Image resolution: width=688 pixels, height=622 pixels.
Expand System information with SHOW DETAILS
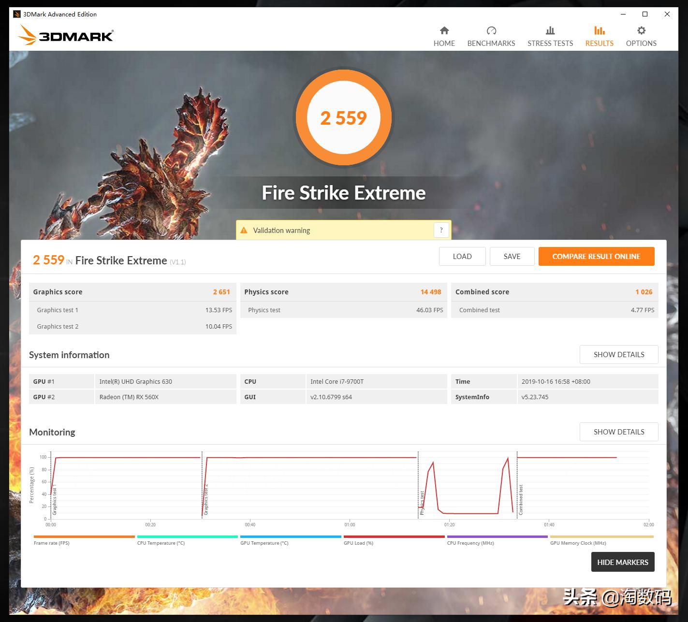tap(619, 354)
